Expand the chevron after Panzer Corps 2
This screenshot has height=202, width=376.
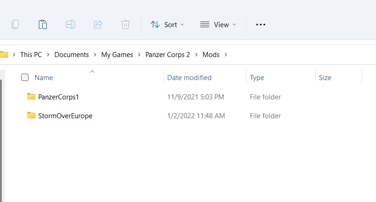tap(197, 55)
